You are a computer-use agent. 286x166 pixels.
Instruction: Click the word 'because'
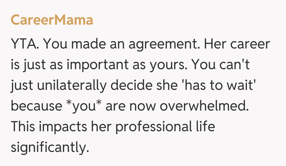tap(36, 106)
